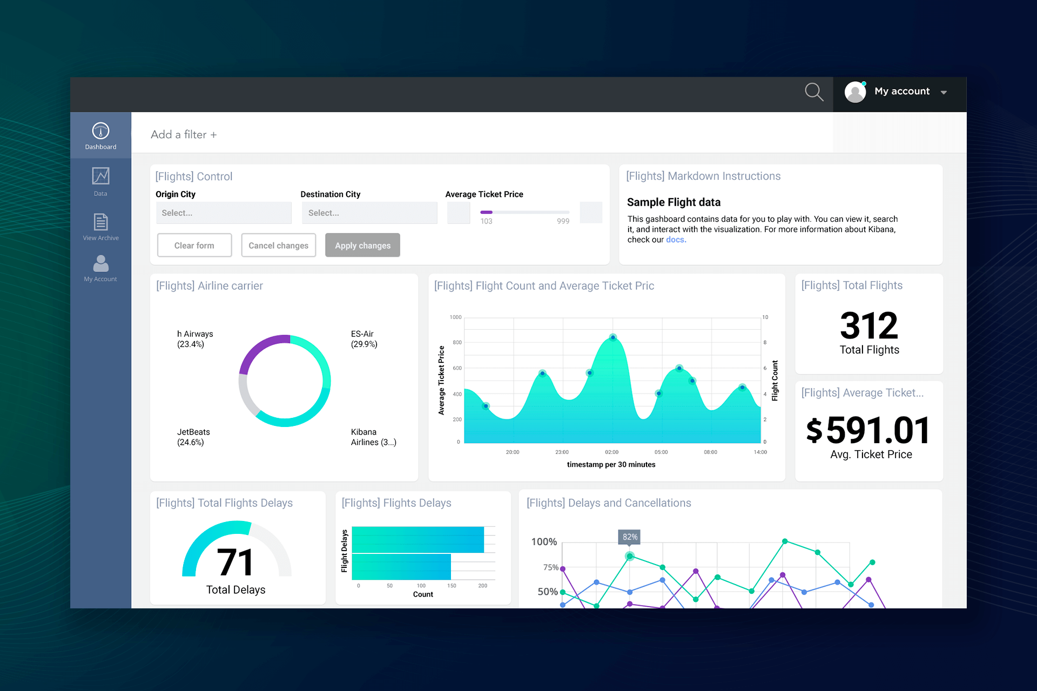Viewport: 1037px width, 691px height.
Task: Click the user account avatar icon
Action: pyautogui.click(x=854, y=90)
